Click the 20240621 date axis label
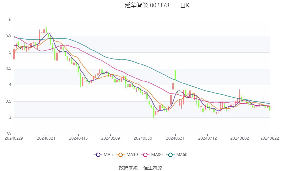Image resolution: width=281 pixels, height=171 pixels. click(x=175, y=138)
